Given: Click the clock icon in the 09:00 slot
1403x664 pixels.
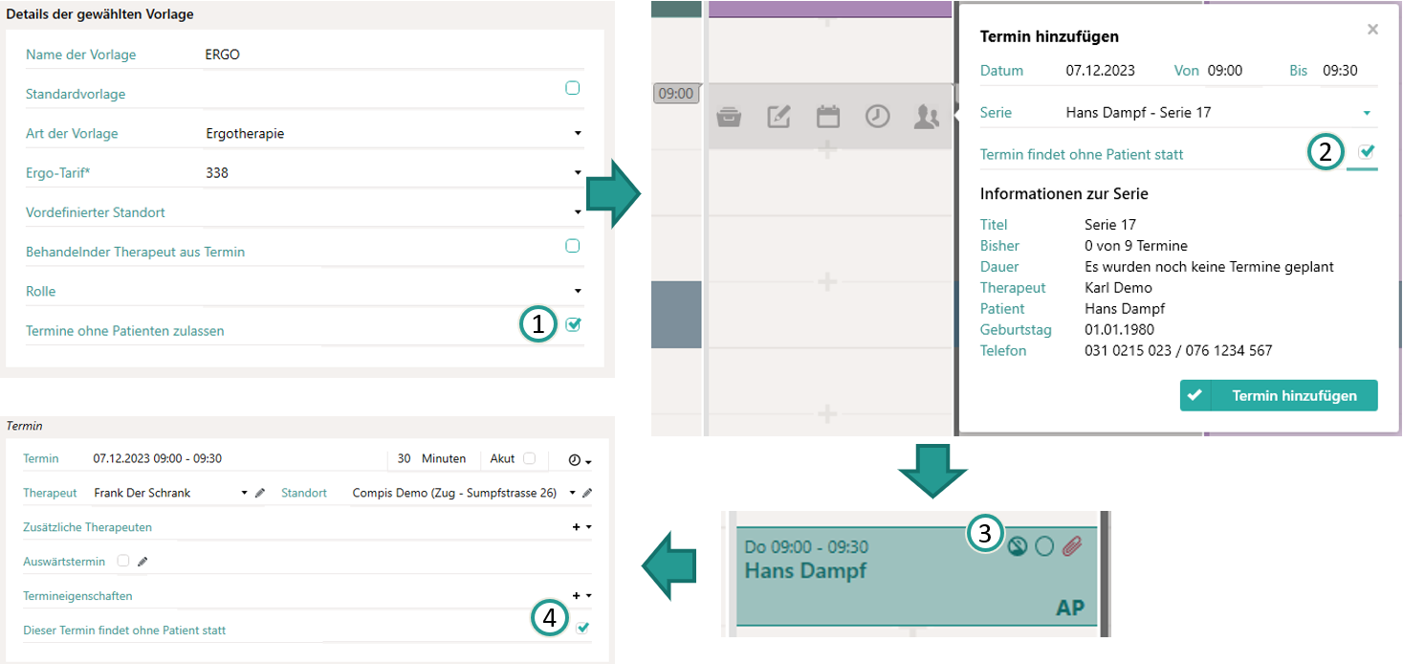Looking at the screenshot, I should point(877,117).
